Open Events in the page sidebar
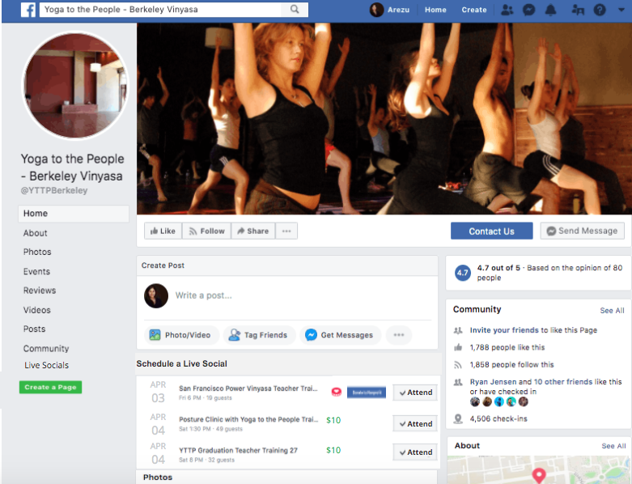The image size is (632, 484). 36,271
